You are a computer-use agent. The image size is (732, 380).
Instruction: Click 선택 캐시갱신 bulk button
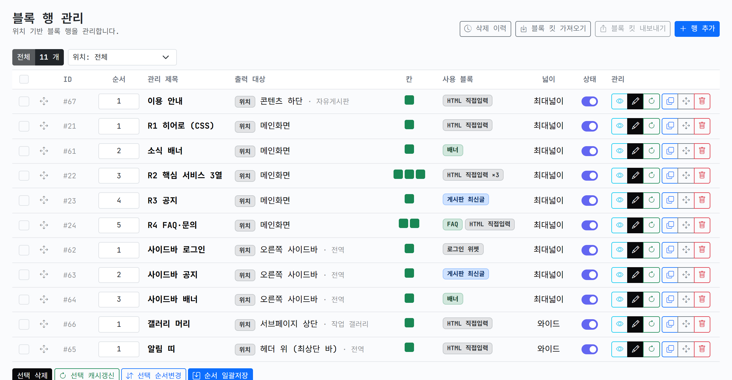pos(87,375)
